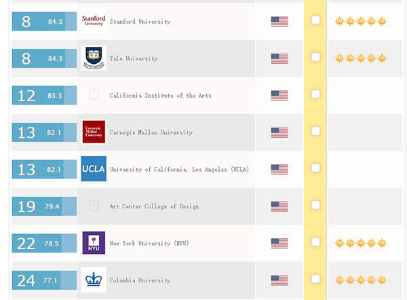407x300 pixels.
Task: Click the five-star rating for New York University
Action: (x=361, y=243)
